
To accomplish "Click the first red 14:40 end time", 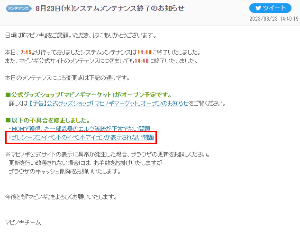I will coord(145,52).
